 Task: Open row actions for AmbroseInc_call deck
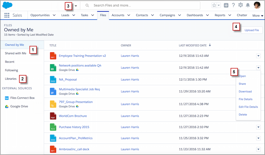(258, 149)
